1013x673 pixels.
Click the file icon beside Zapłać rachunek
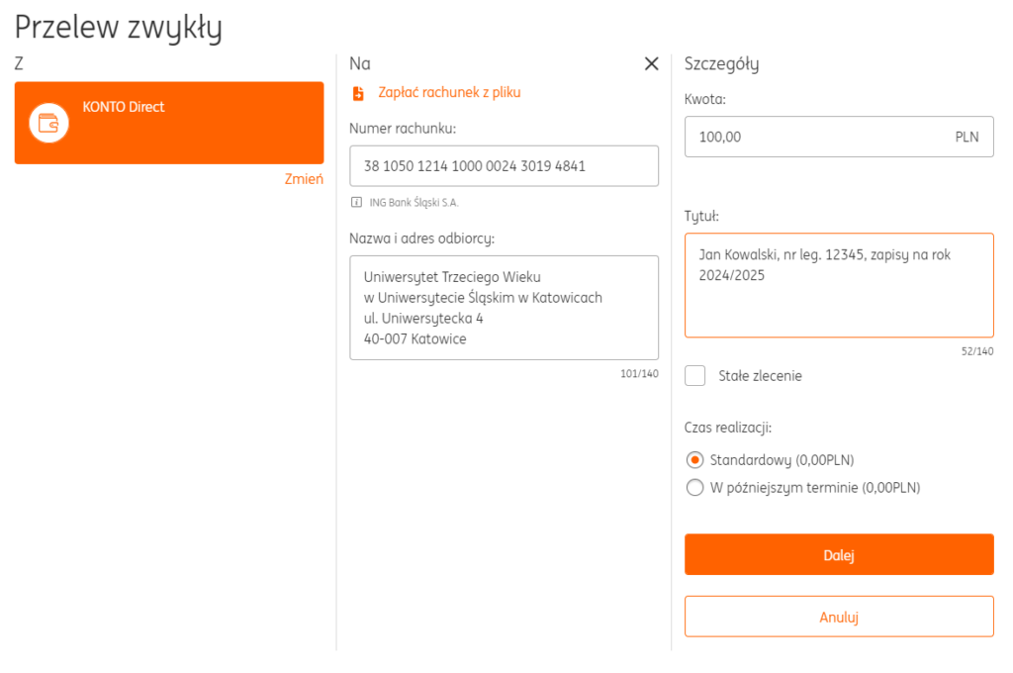(358, 93)
